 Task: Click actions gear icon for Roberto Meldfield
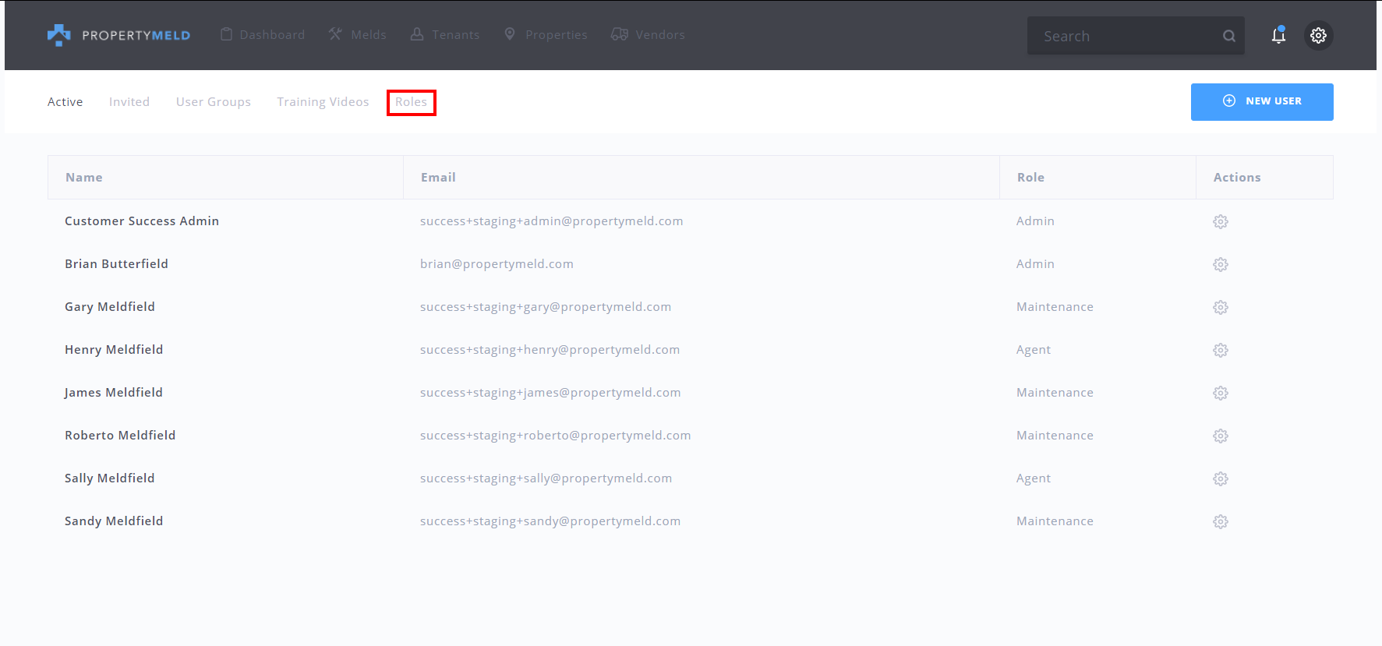1220,436
